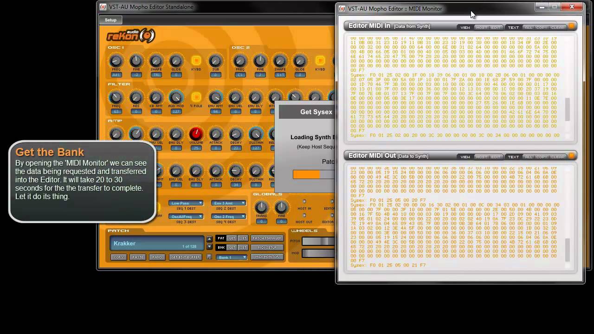The width and height of the screenshot is (594, 334).
Task: Click the FILTER ENV DLY knob
Action: 255,97
